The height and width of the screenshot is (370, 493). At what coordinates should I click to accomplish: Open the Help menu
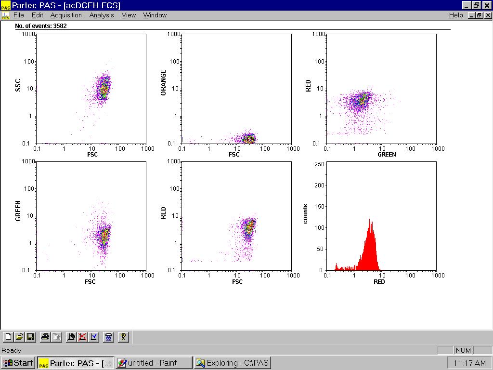tap(456, 15)
